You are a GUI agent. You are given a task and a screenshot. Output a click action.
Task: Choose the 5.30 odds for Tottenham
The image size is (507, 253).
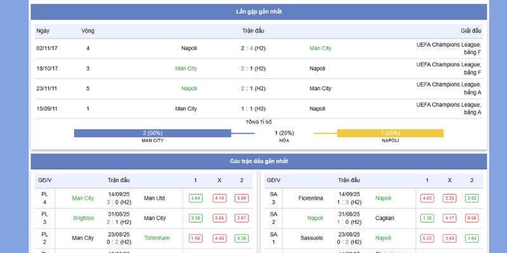point(242,238)
